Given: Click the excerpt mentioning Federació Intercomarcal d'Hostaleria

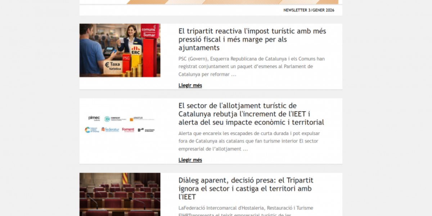Looking at the screenshot, I should tap(246, 208).
